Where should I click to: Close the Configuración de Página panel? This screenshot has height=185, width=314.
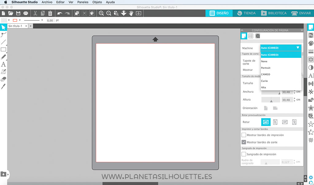coord(302,30)
